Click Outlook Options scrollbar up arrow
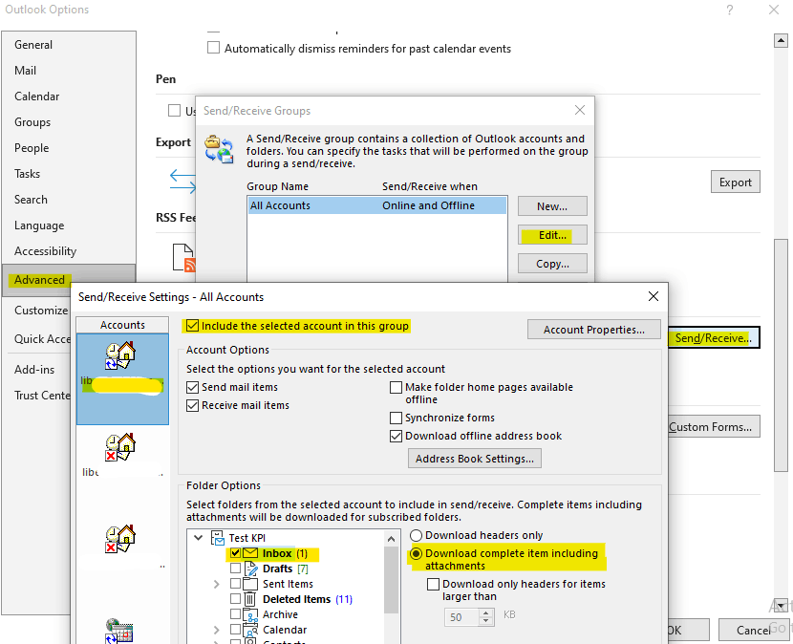 (x=781, y=40)
